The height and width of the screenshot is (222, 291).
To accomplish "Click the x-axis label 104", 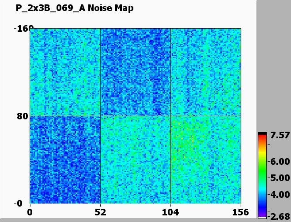I will (x=170, y=212).
